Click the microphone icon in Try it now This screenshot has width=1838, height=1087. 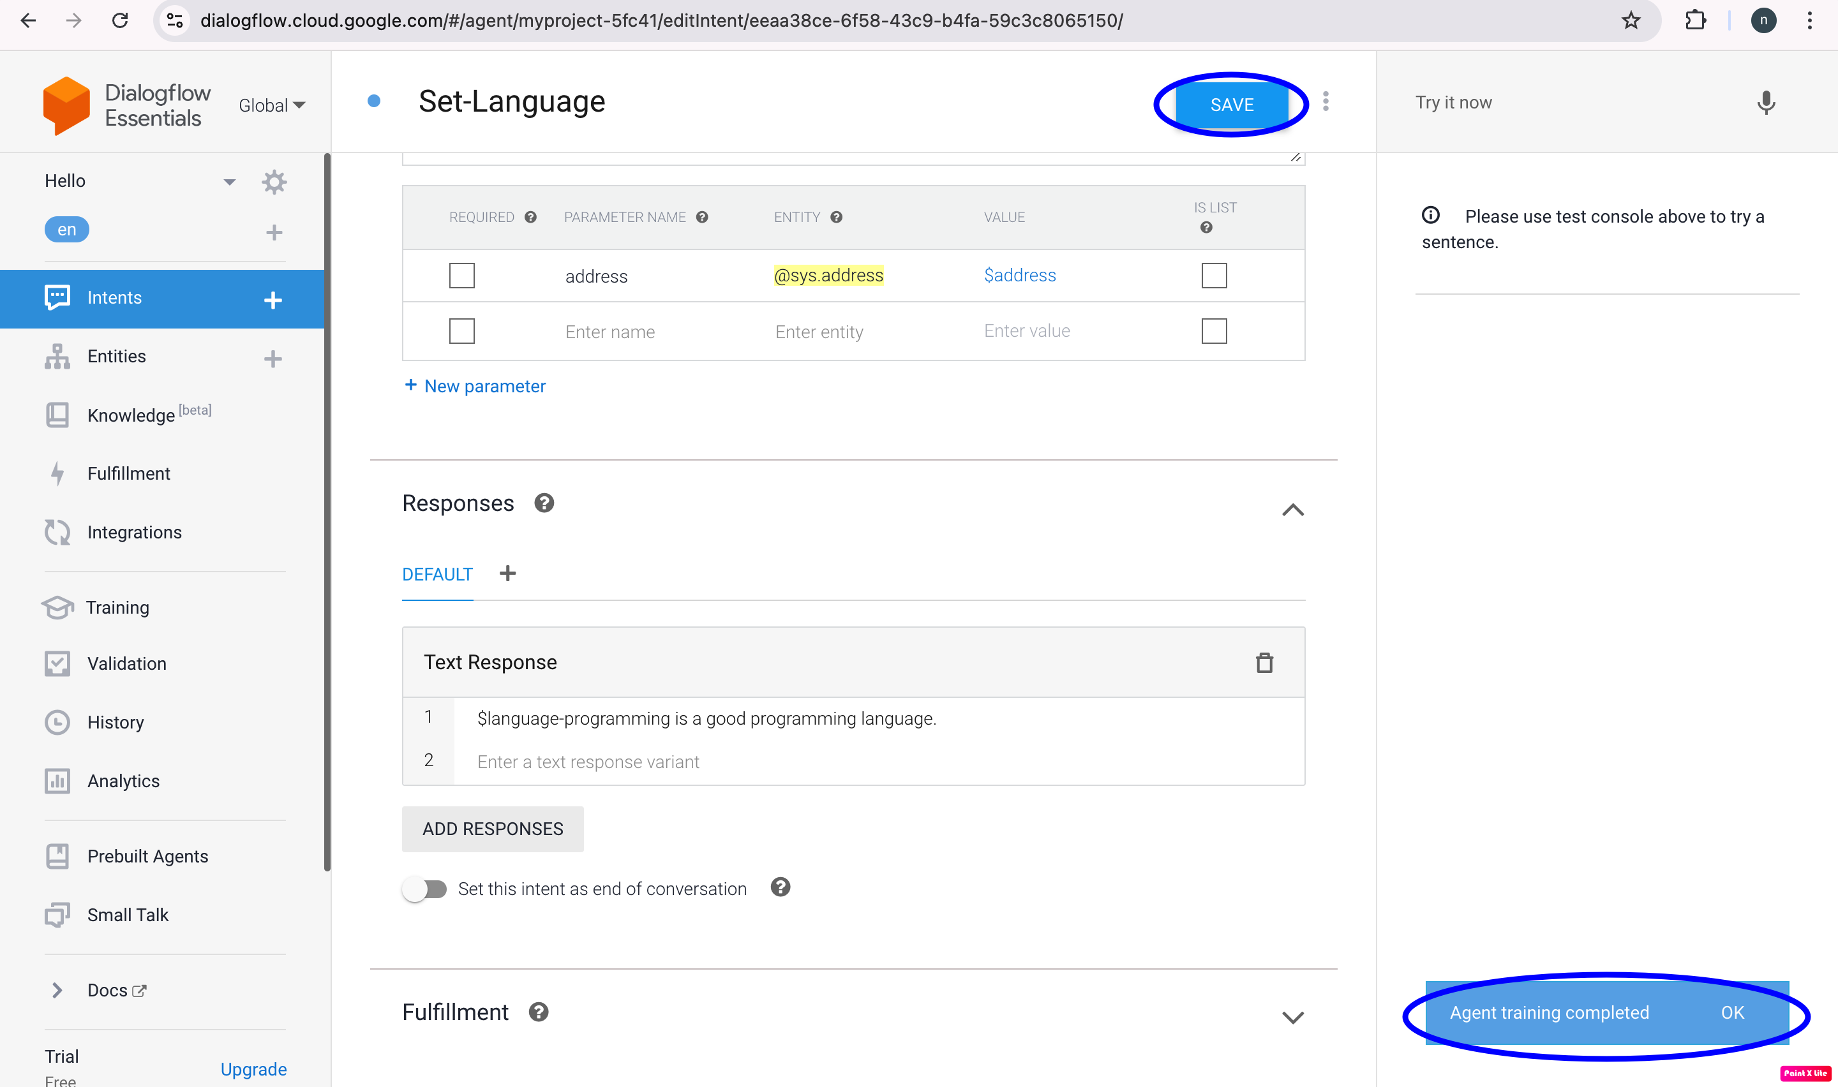1765,103
